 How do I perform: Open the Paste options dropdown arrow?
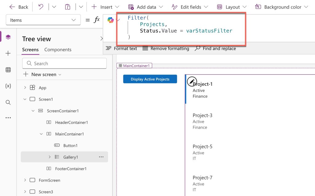(x=81, y=7)
